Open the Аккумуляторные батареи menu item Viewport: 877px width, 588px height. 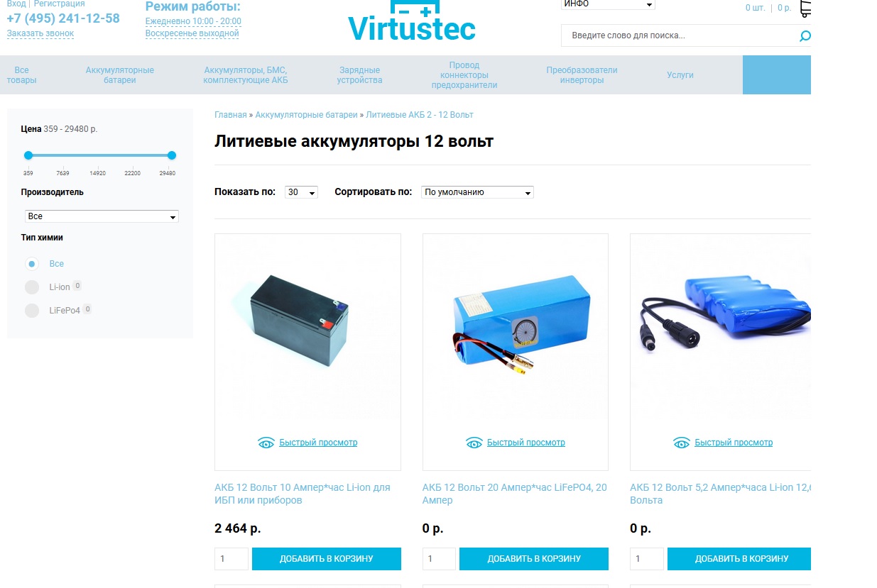120,75
